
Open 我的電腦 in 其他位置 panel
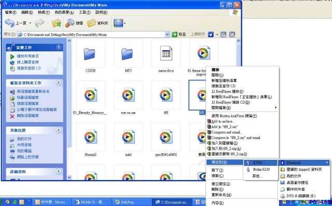tap(24, 151)
